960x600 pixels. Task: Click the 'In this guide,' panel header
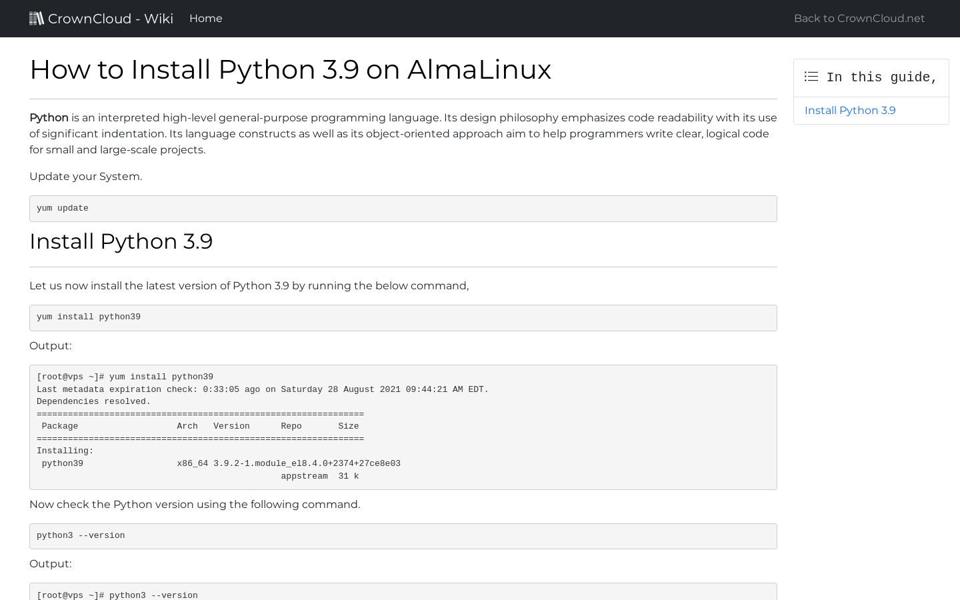pos(871,77)
